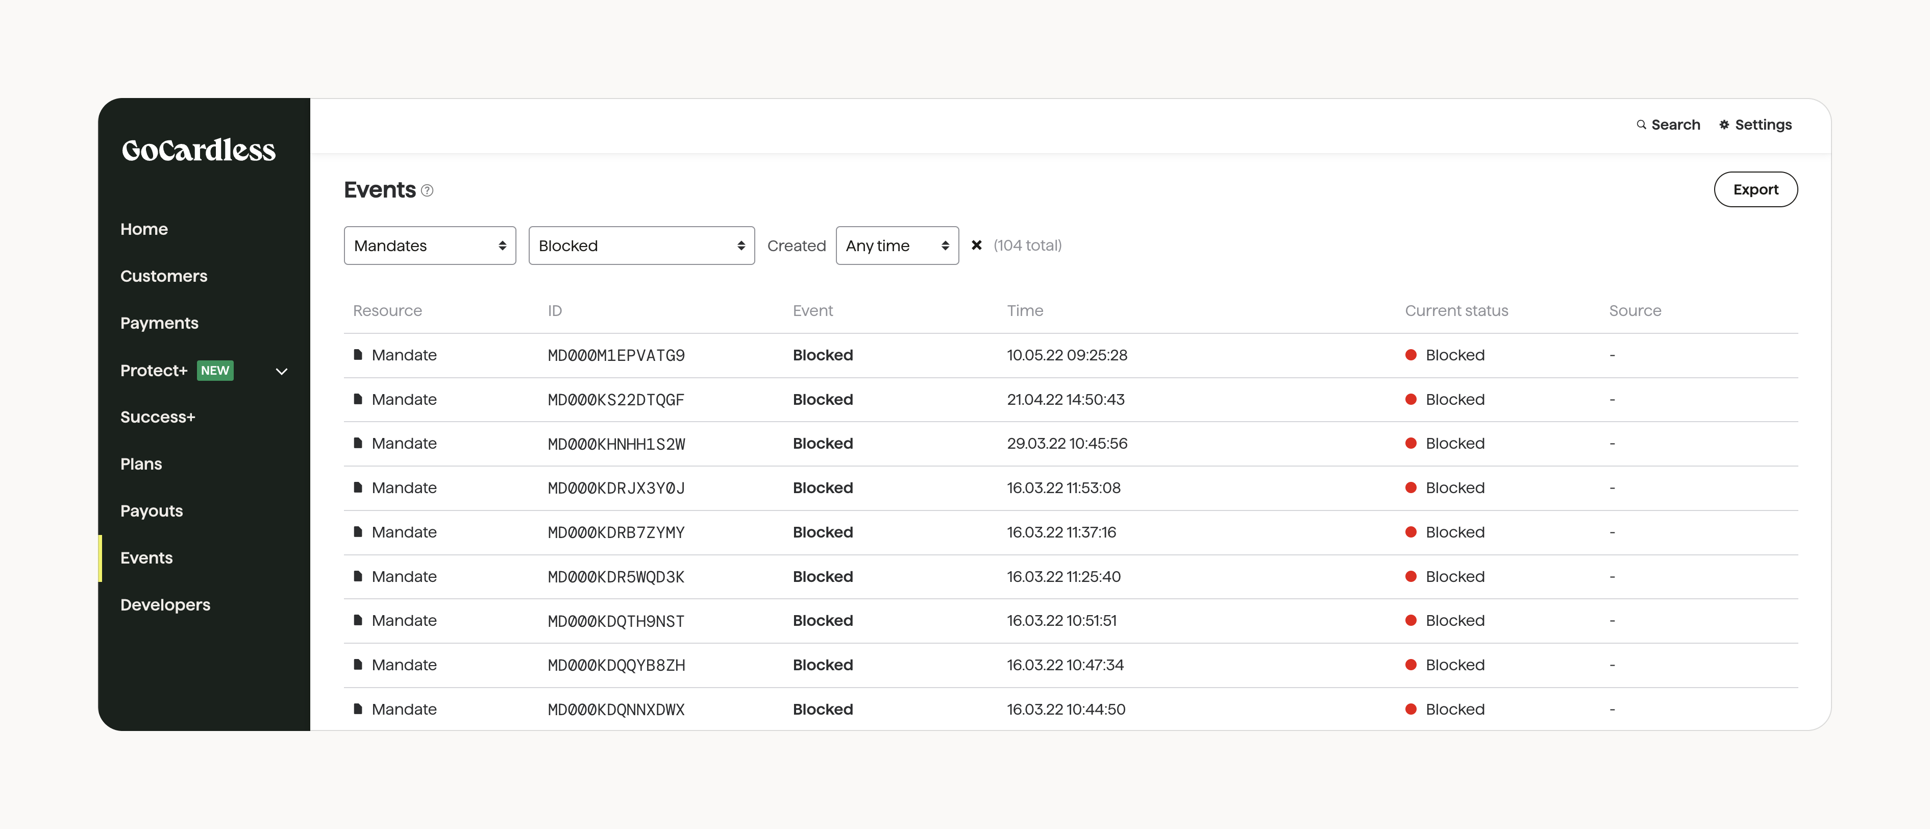This screenshot has height=829, width=1930.
Task: Click the document icon next to MD000KDQNNXDWX
Action: (x=357, y=709)
